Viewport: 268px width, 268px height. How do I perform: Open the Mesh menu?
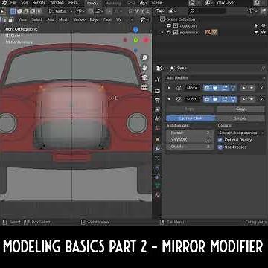coord(64,19)
